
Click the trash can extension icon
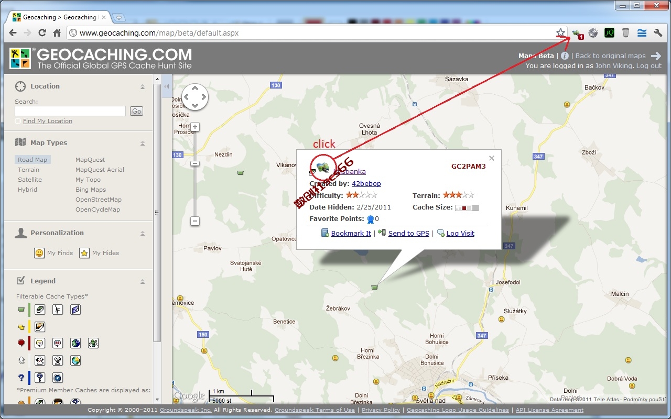pos(625,33)
